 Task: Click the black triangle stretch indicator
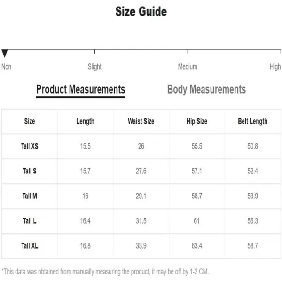(5, 54)
